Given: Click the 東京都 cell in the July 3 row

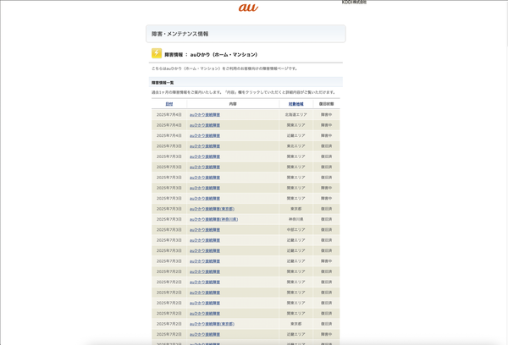Looking at the screenshot, I should pyautogui.click(x=295, y=209).
